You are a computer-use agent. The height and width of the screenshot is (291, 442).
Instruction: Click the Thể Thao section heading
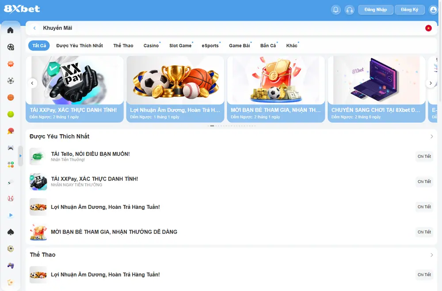click(x=42, y=255)
